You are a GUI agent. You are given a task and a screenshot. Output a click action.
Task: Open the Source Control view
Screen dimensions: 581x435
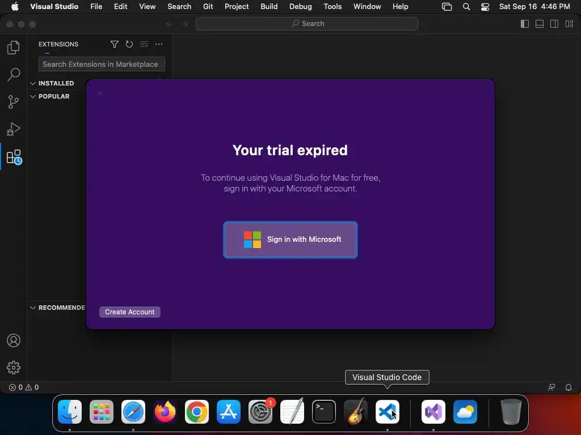[14, 102]
